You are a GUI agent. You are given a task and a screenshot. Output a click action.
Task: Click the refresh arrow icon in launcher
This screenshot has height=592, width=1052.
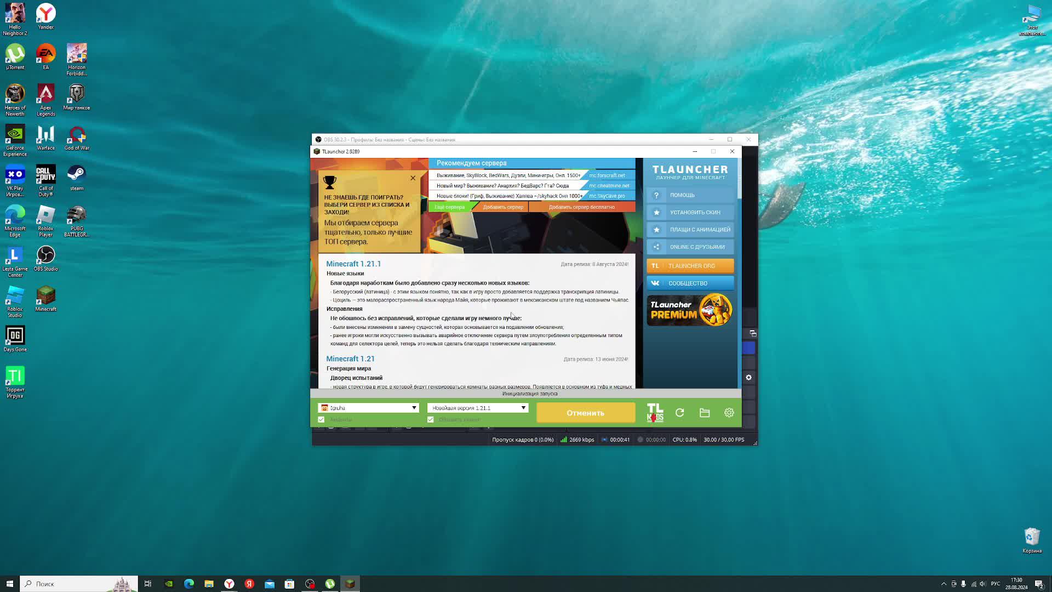(x=680, y=413)
